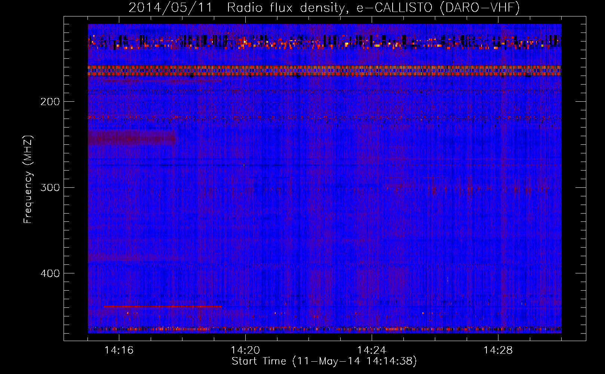Click the "14:28" time tick label
Image resolution: width=605 pixels, height=374 pixels.
[x=498, y=350]
